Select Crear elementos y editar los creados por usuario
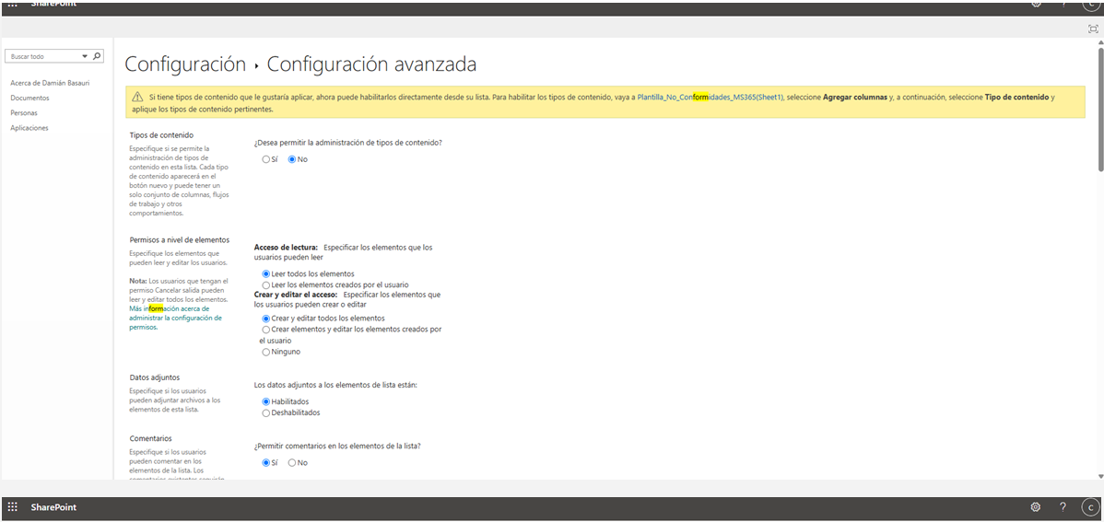 pyautogui.click(x=266, y=330)
